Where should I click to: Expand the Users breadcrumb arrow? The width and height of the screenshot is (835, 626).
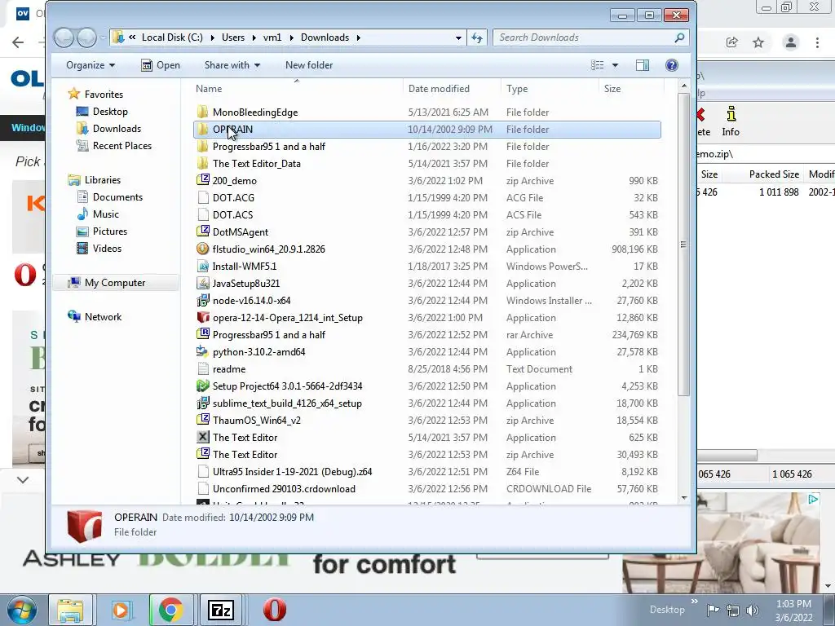[254, 37]
